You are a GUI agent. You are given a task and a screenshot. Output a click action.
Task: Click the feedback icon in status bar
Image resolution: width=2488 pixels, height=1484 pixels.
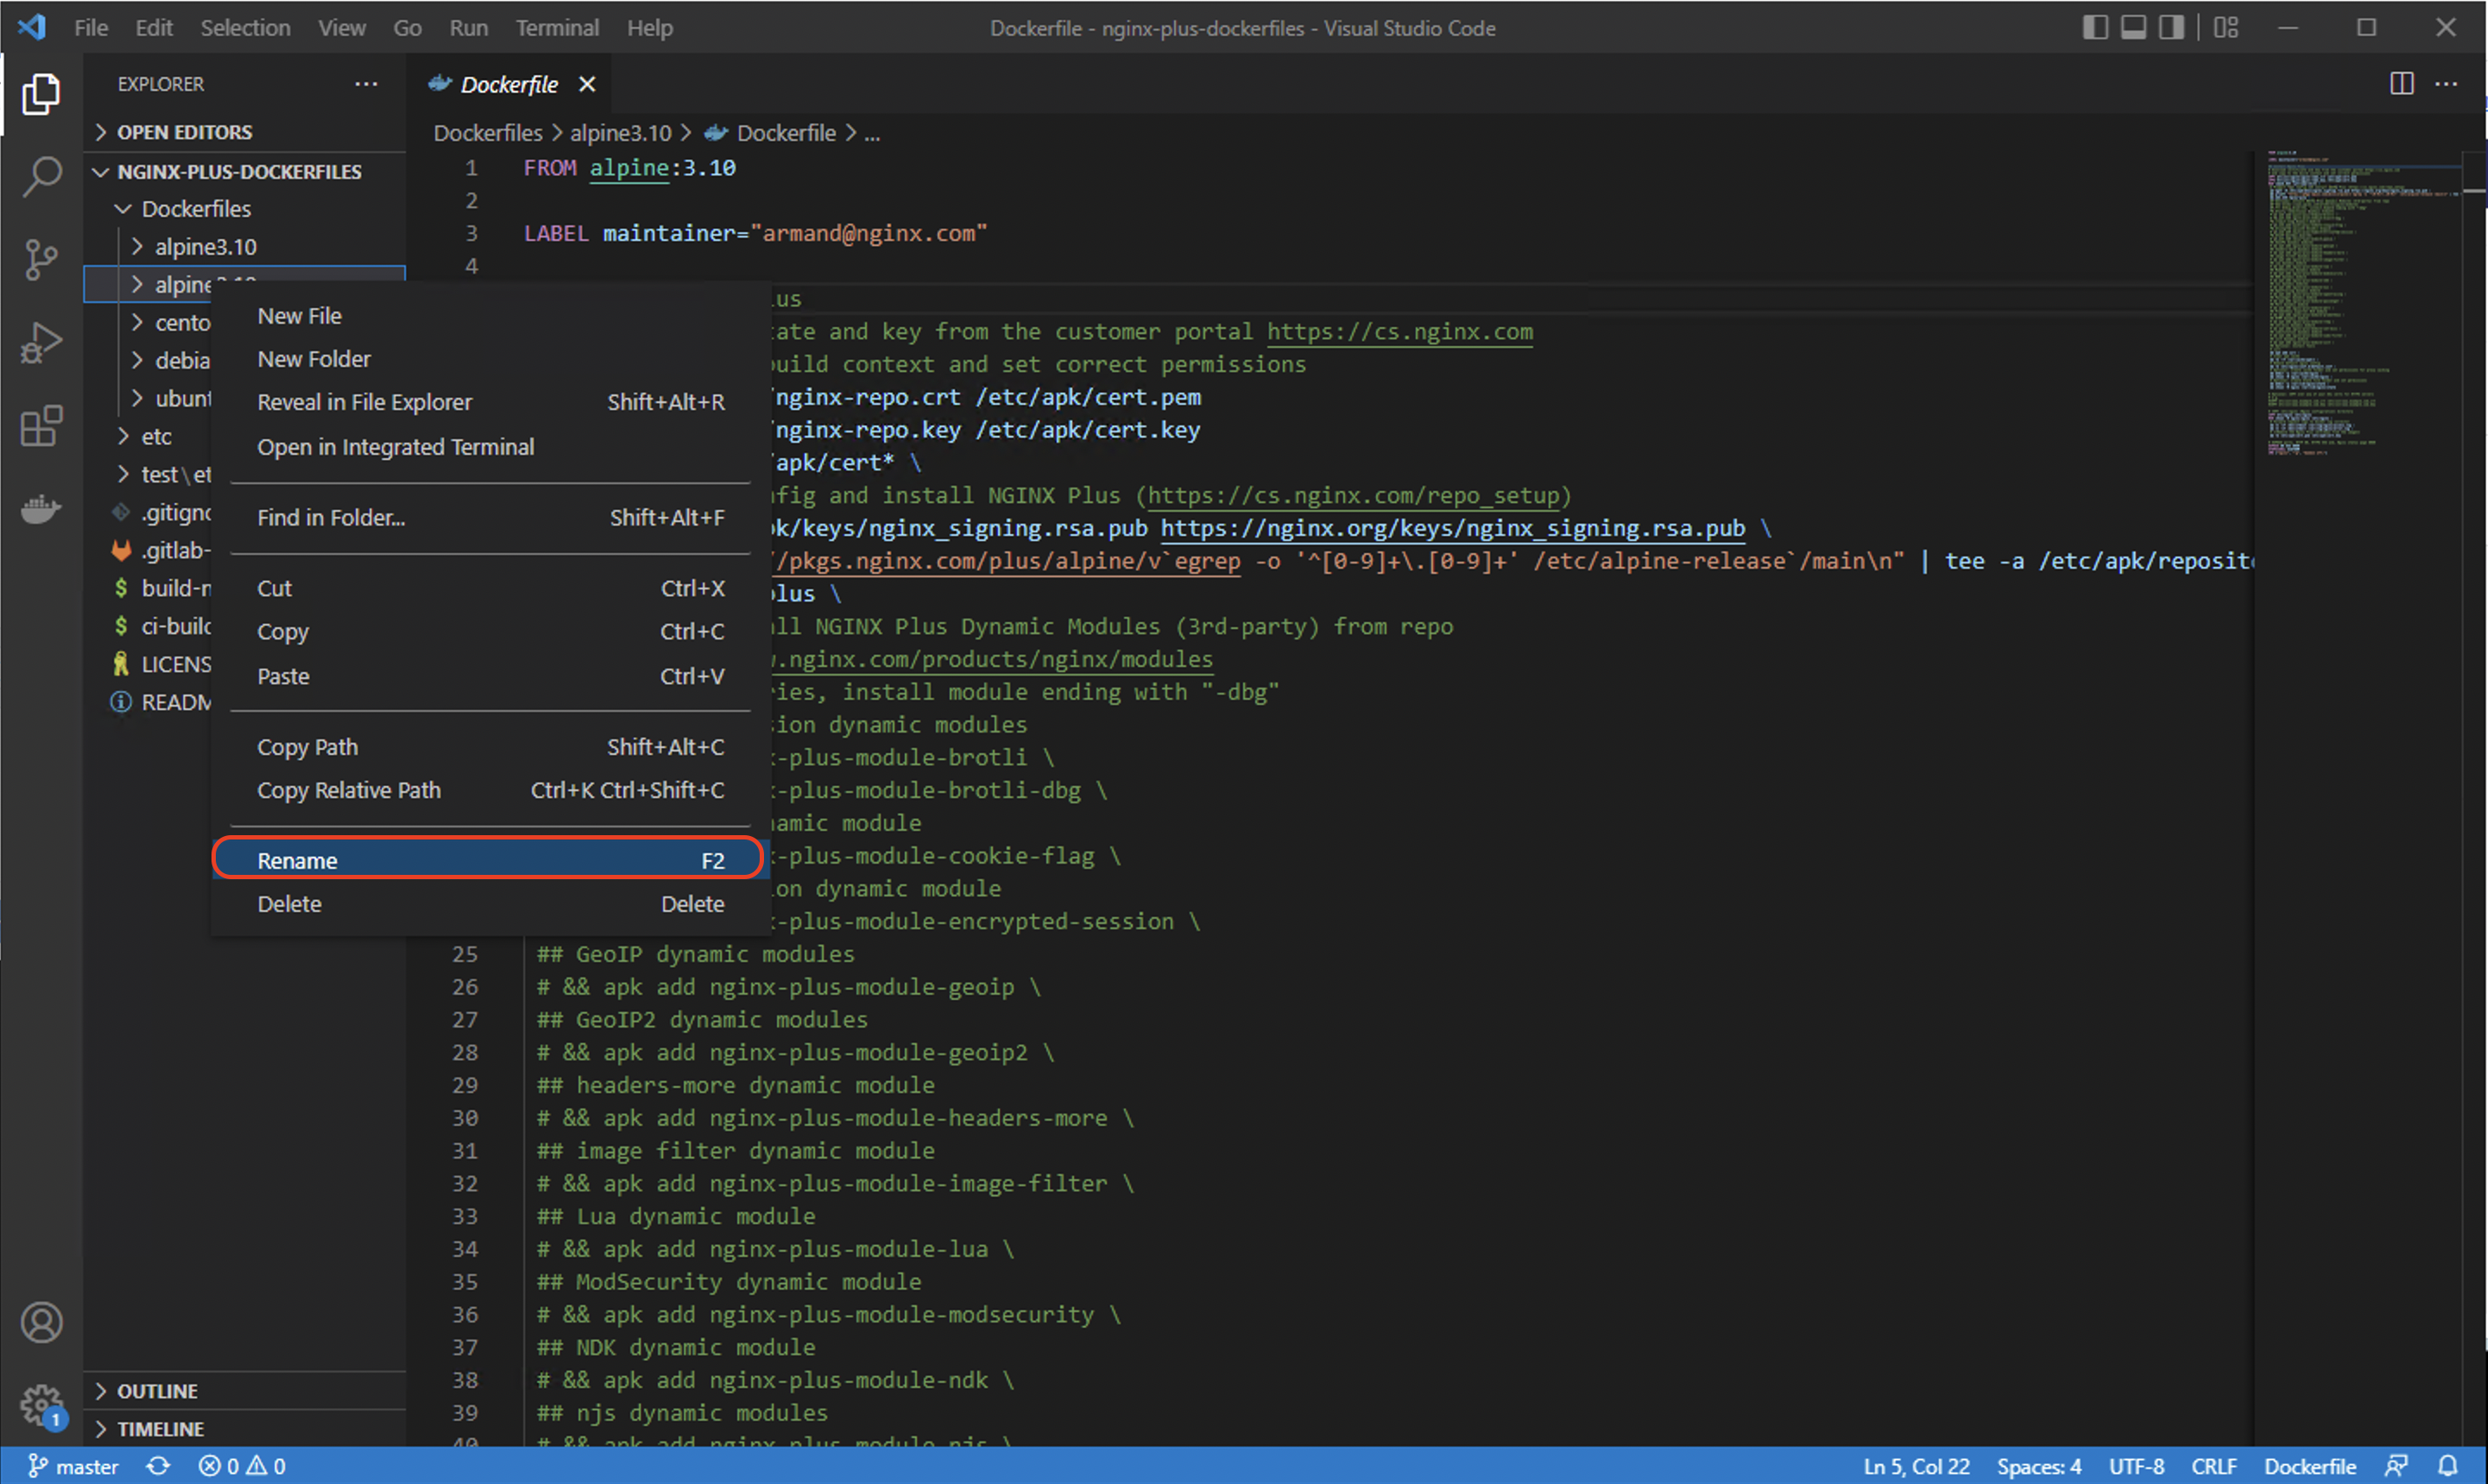(x=2396, y=1466)
